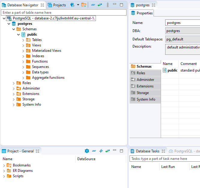This screenshot has width=200, height=188.
Task: Collapse the PostgreSQL connection node
Action: pyautogui.click(x=4, y=18)
